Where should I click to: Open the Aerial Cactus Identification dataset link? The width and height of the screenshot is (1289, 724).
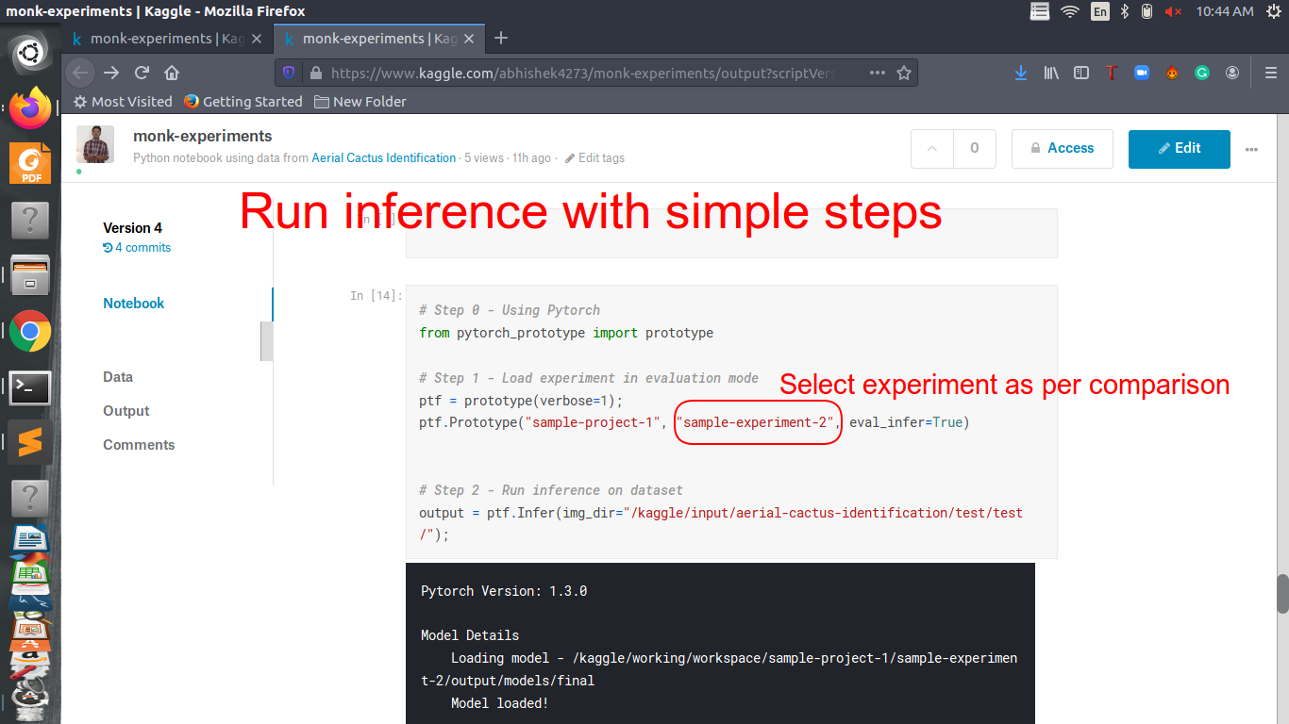[x=384, y=158]
